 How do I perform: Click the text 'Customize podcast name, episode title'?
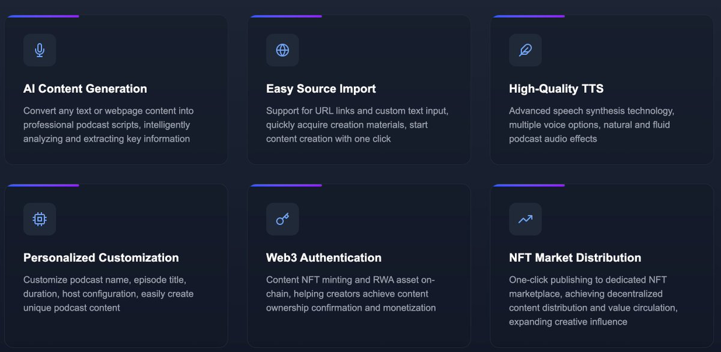(105, 280)
